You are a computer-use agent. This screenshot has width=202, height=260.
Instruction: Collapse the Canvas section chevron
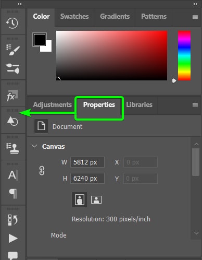click(34, 146)
